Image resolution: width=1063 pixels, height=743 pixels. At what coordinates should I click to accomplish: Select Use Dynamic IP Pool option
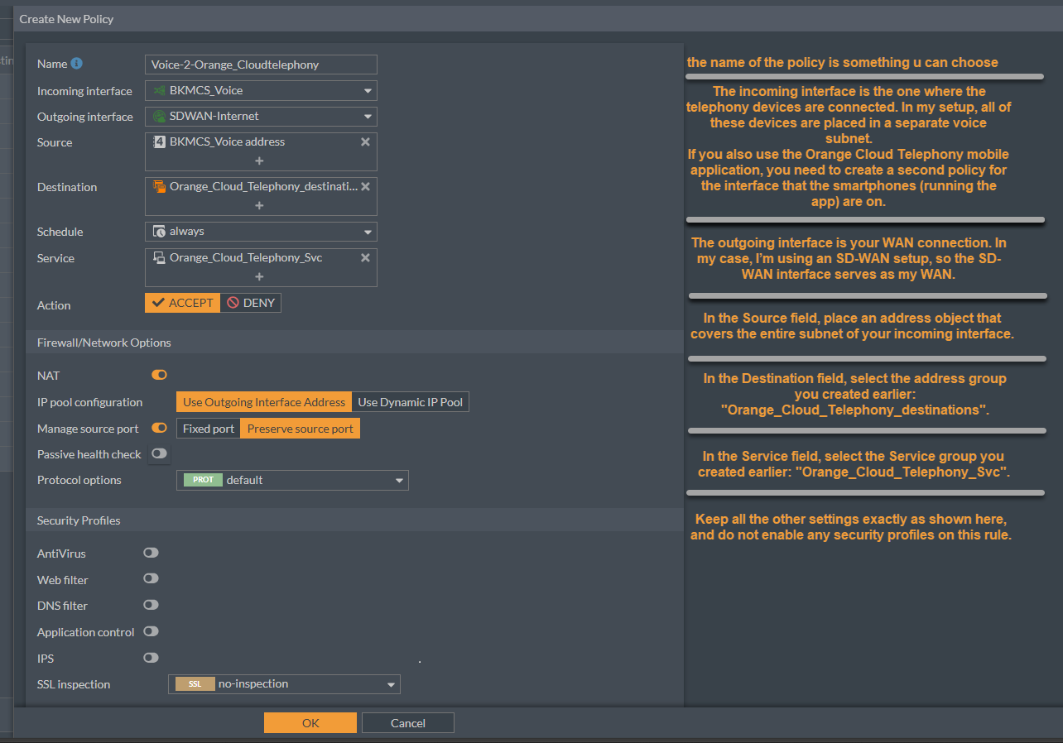(x=411, y=402)
